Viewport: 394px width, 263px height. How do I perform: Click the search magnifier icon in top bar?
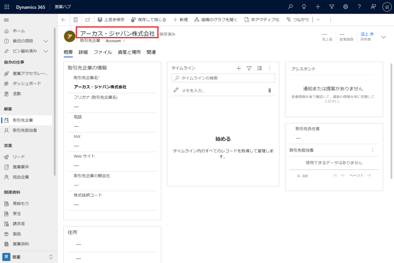290,7
